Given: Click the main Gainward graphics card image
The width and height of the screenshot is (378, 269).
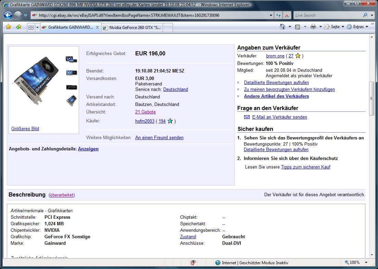Looking at the screenshot, I should pyautogui.click(x=36, y=81).
